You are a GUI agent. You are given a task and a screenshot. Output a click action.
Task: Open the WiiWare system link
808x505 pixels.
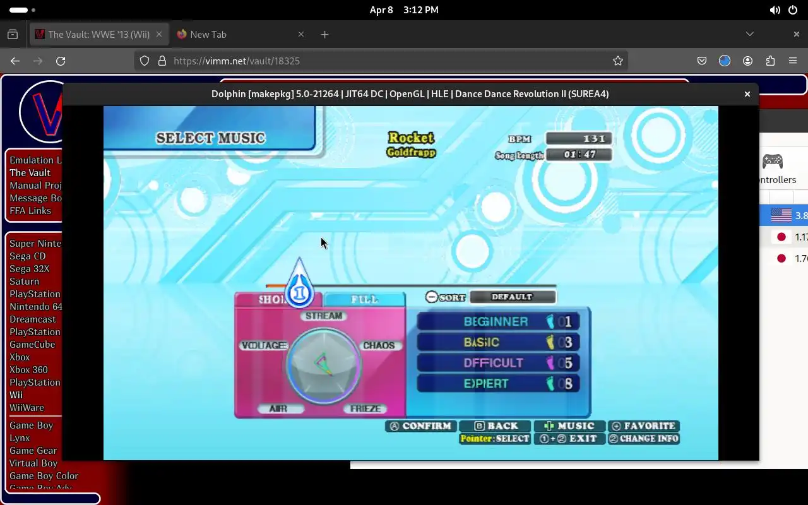pos(27,407)
